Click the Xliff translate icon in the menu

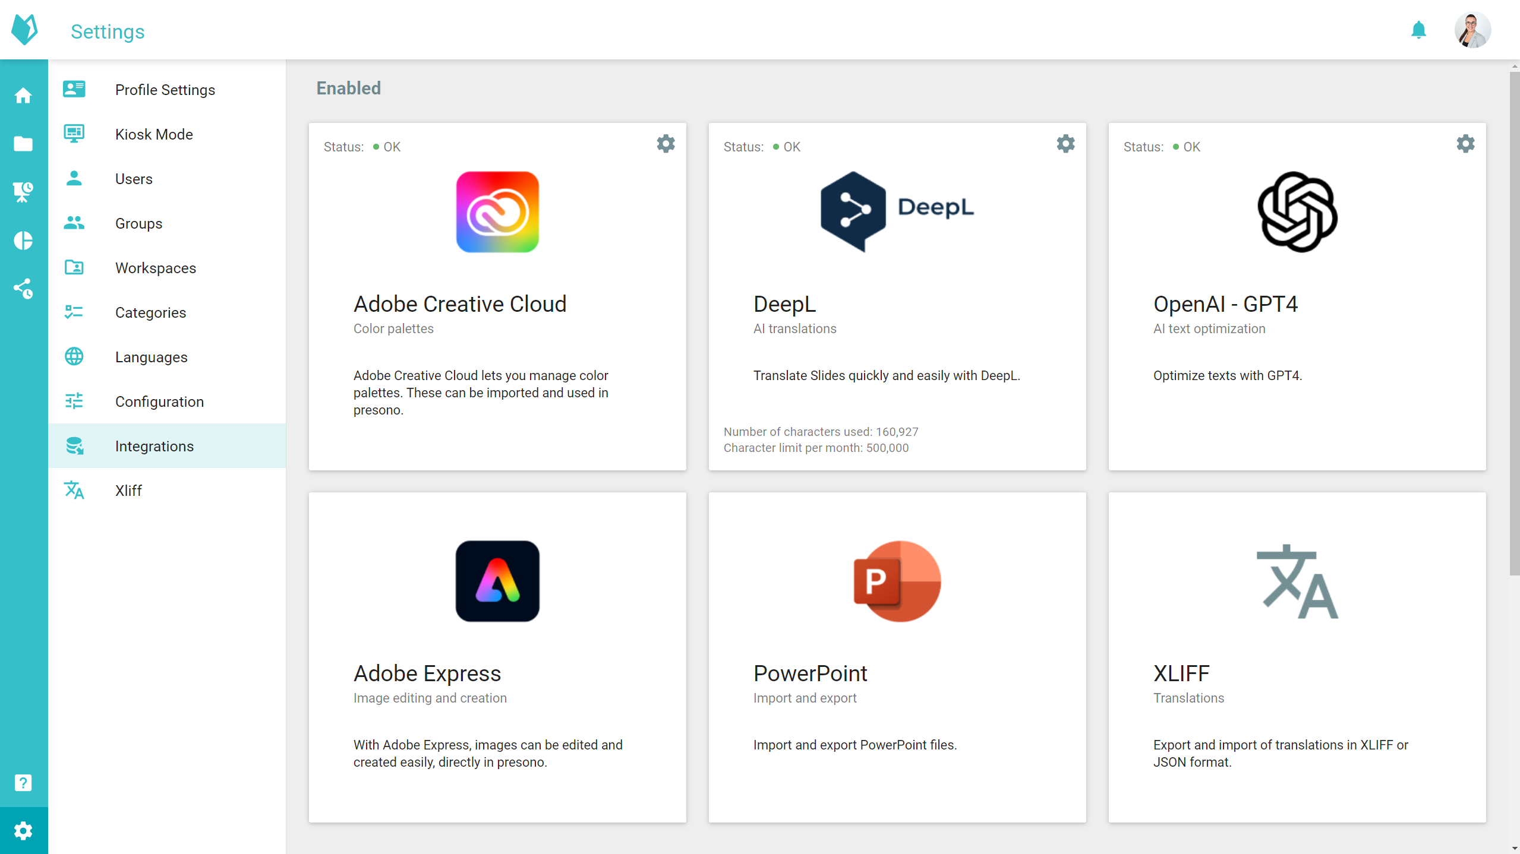[x=74, y=490]
